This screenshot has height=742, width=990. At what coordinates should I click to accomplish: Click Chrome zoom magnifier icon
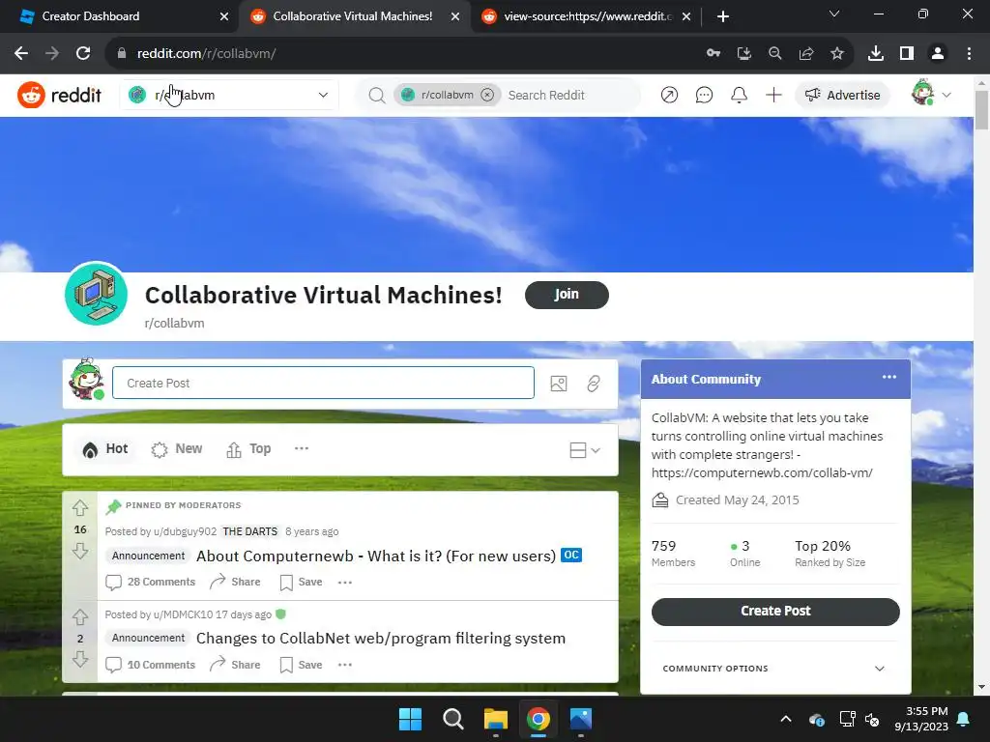775,54
